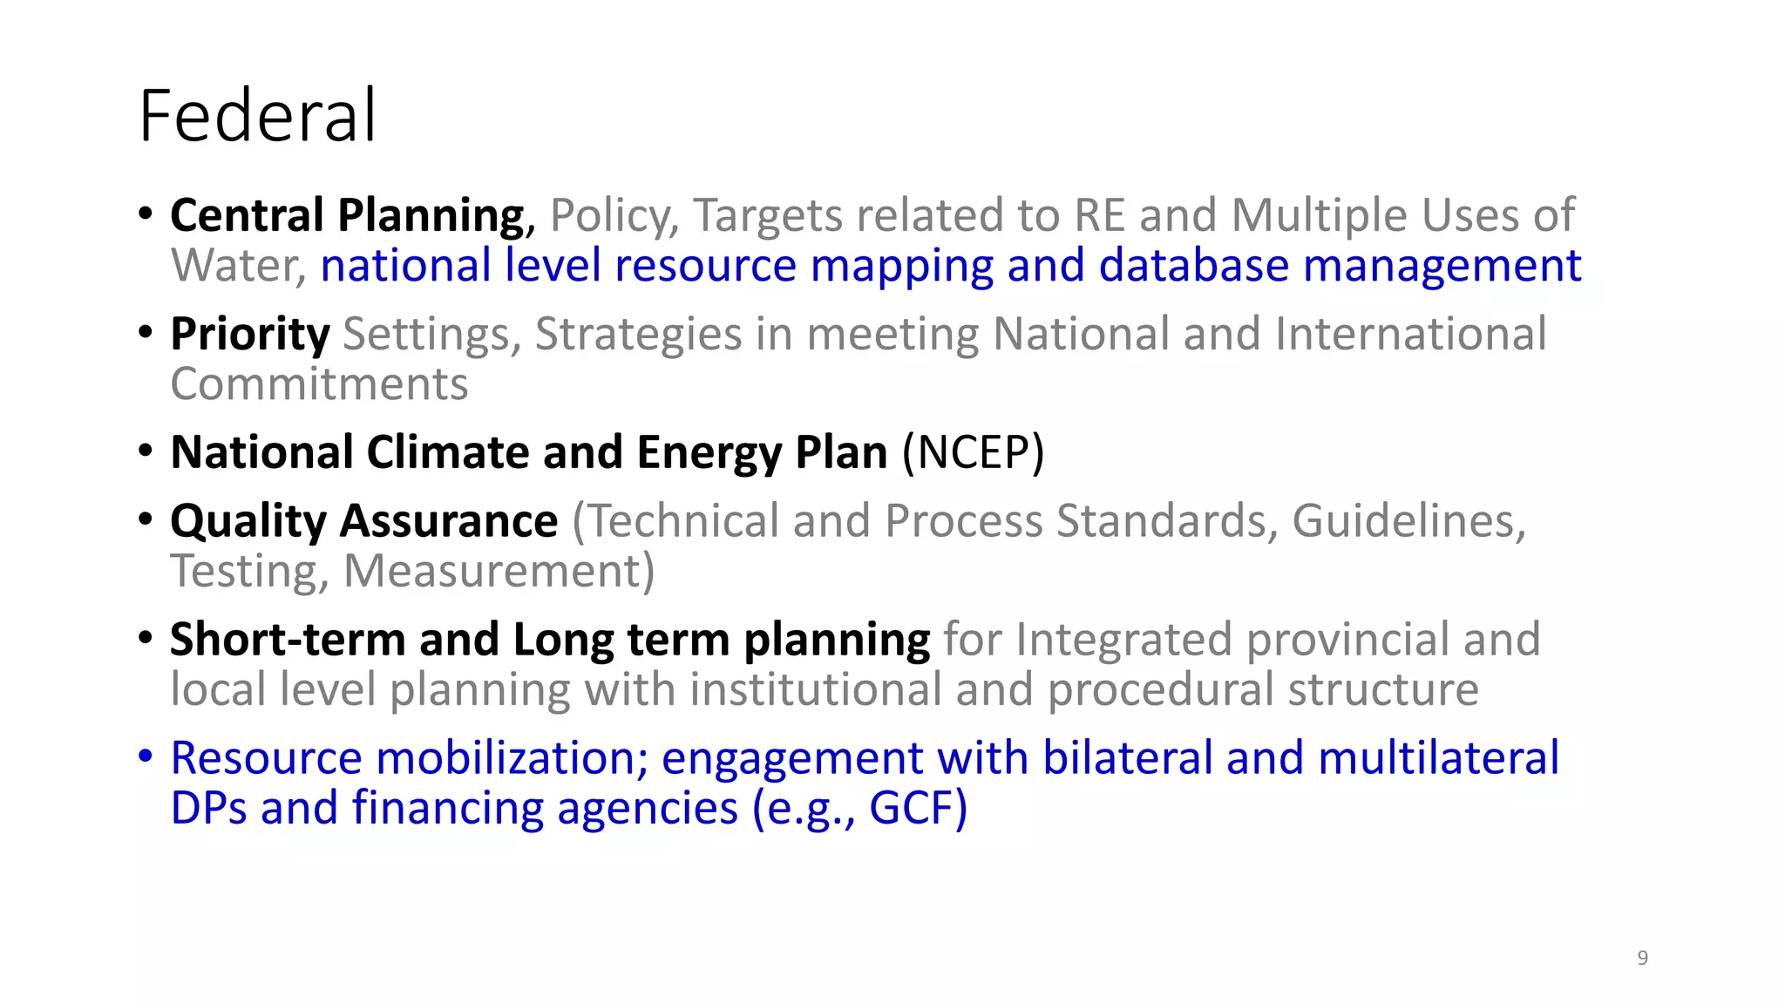Click the blue 'Resource mobilization' bullet text
Screen dimensions: 1785x1004
[410, 757]
